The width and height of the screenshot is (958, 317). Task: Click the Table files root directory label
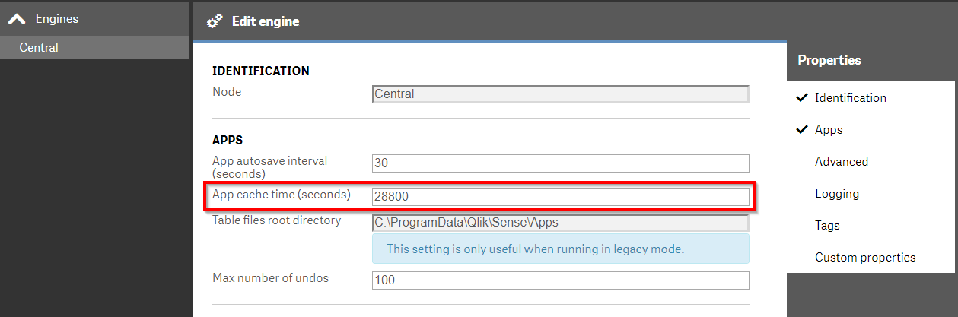tap(277, 220)
